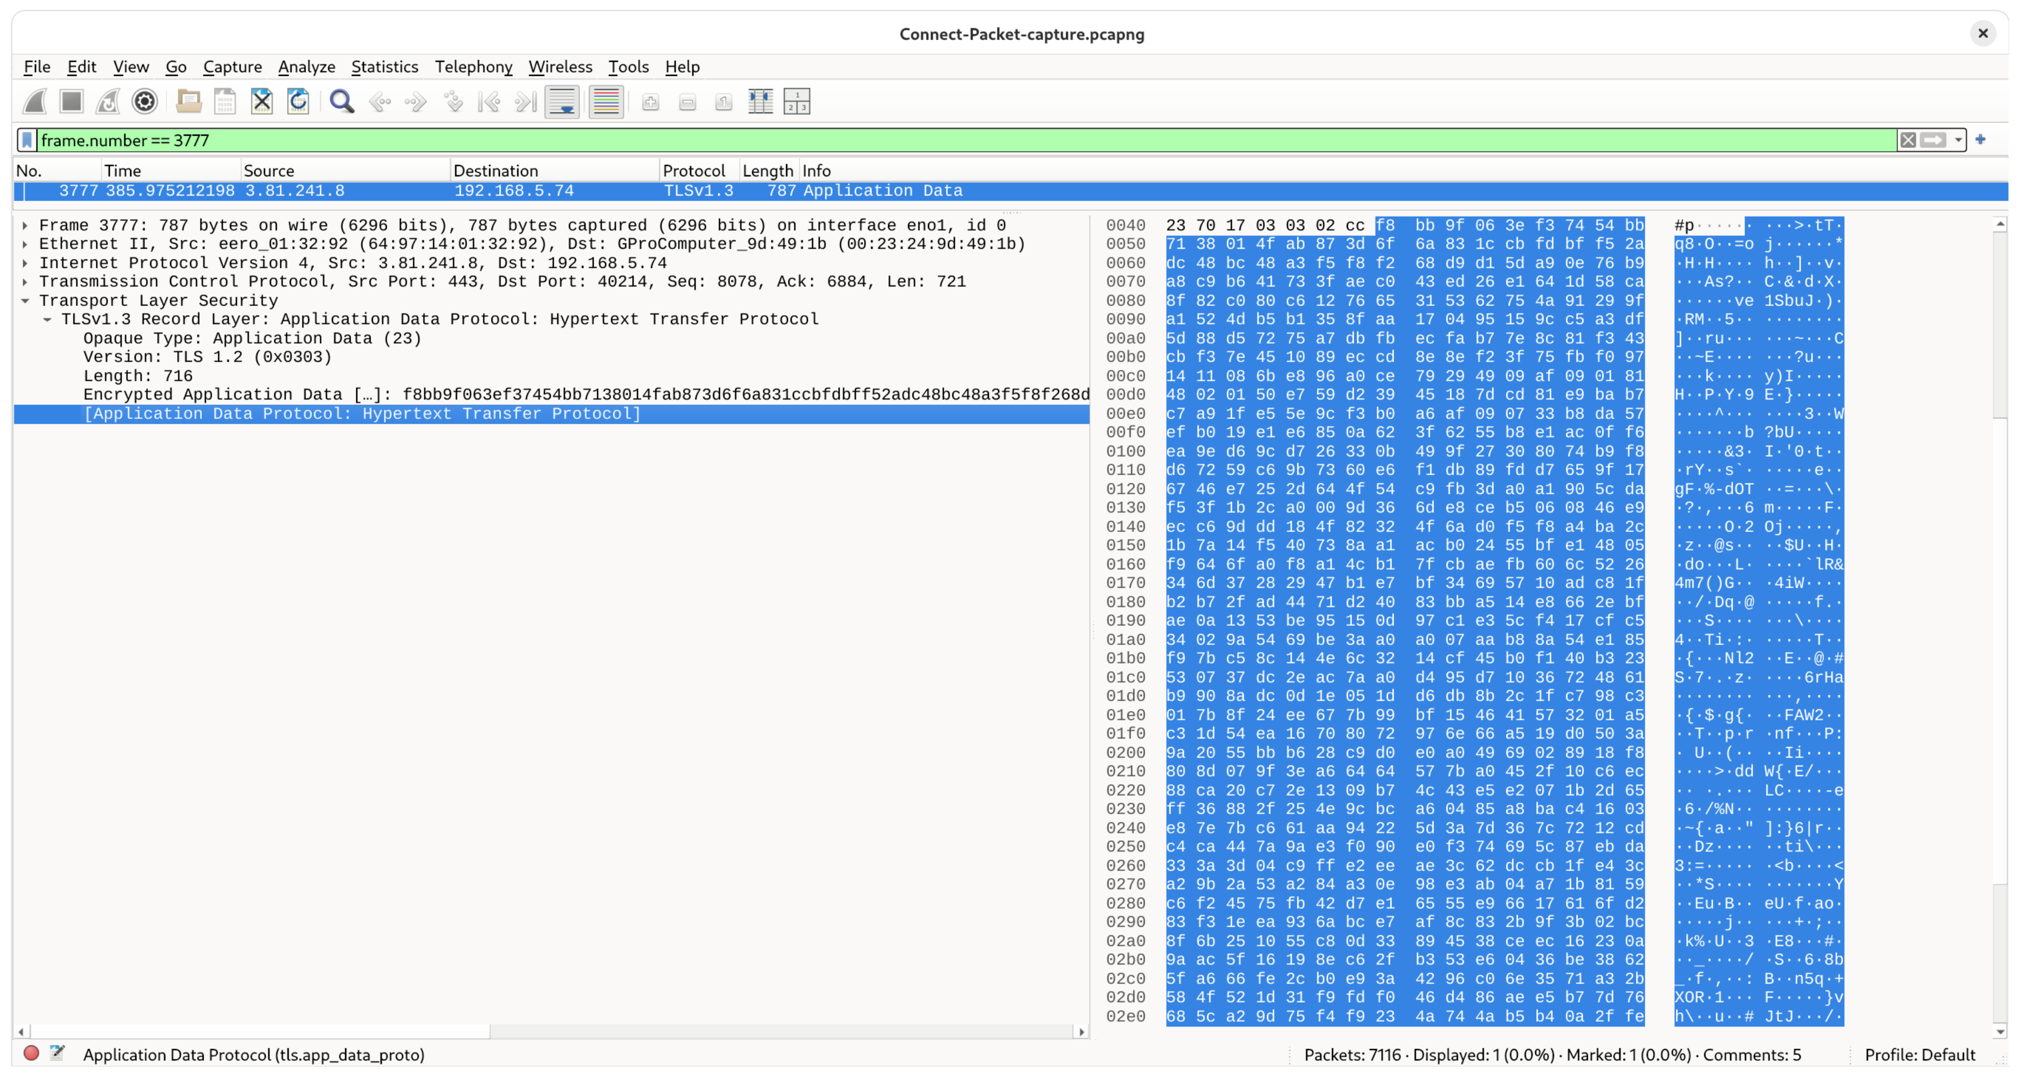Close this capture file
Viewport: 2021px width, 1078px height.
point(262,101)
